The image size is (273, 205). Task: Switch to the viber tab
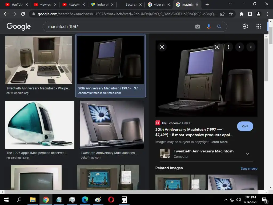point(159,5)
